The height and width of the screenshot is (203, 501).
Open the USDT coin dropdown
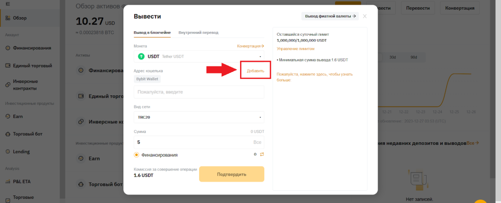[199, 56]
